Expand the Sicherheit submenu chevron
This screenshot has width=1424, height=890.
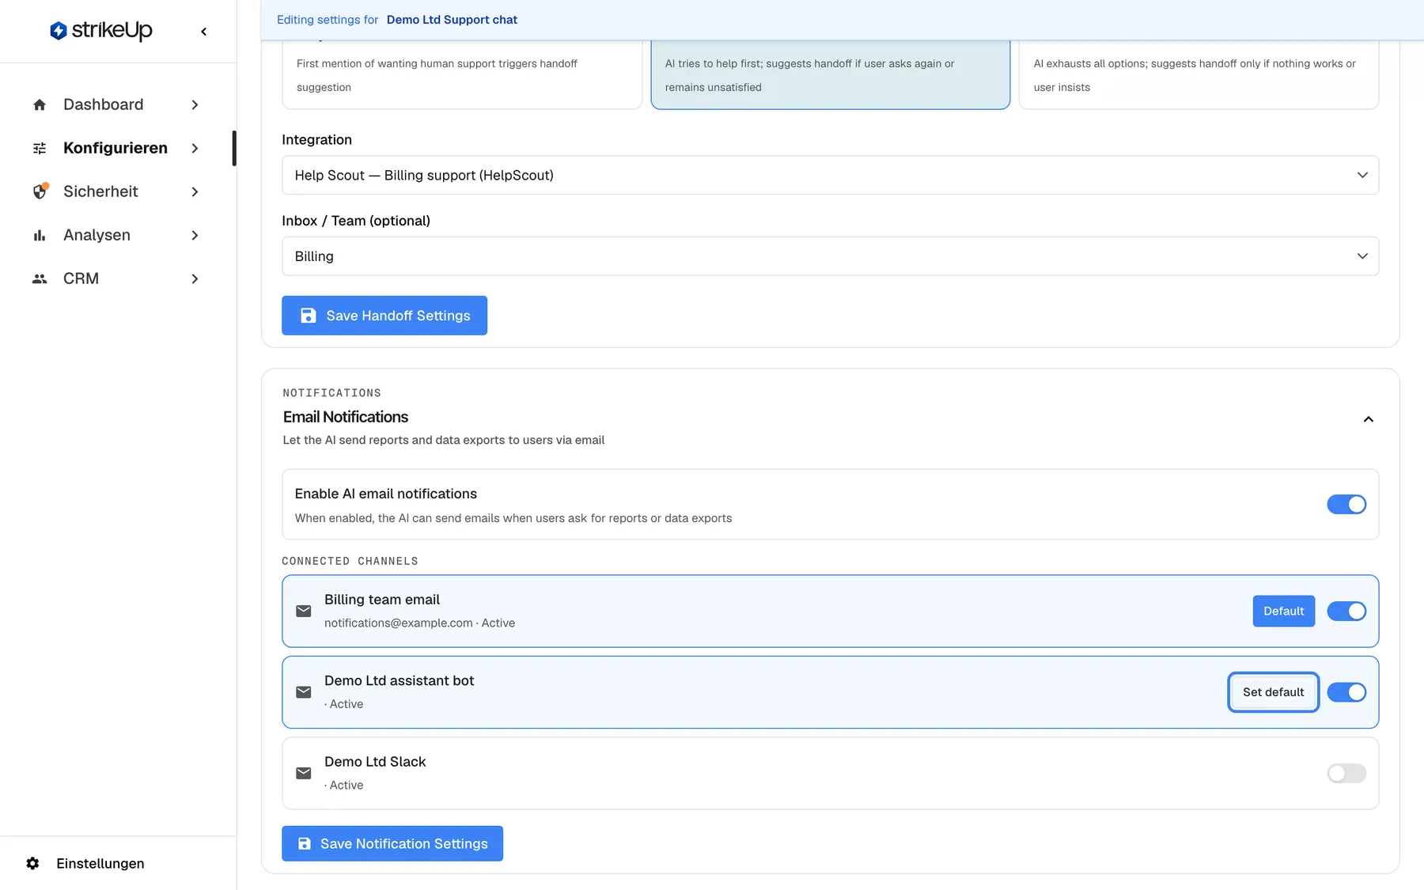tap(195, 191)
